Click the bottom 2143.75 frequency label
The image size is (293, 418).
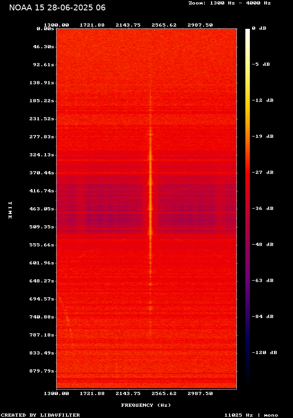(x=128, y=393)
